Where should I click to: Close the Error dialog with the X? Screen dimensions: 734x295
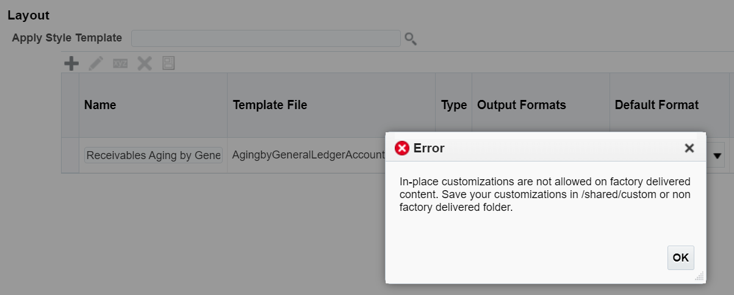pos(689,148)
